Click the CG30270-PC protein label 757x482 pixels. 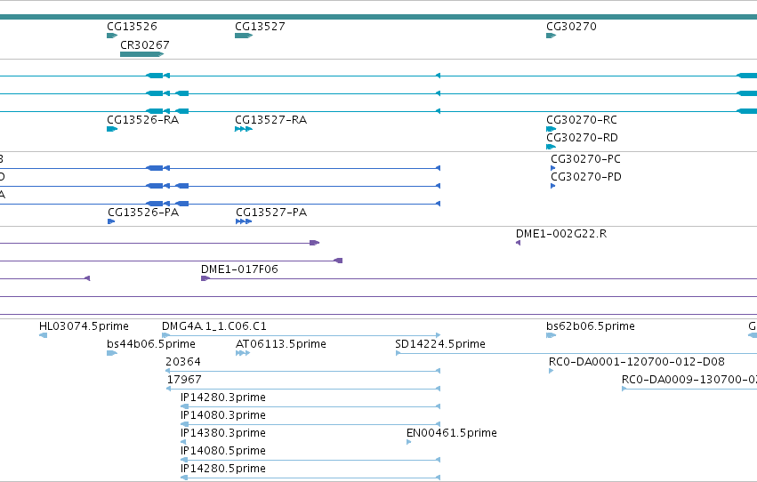[585, 158]
